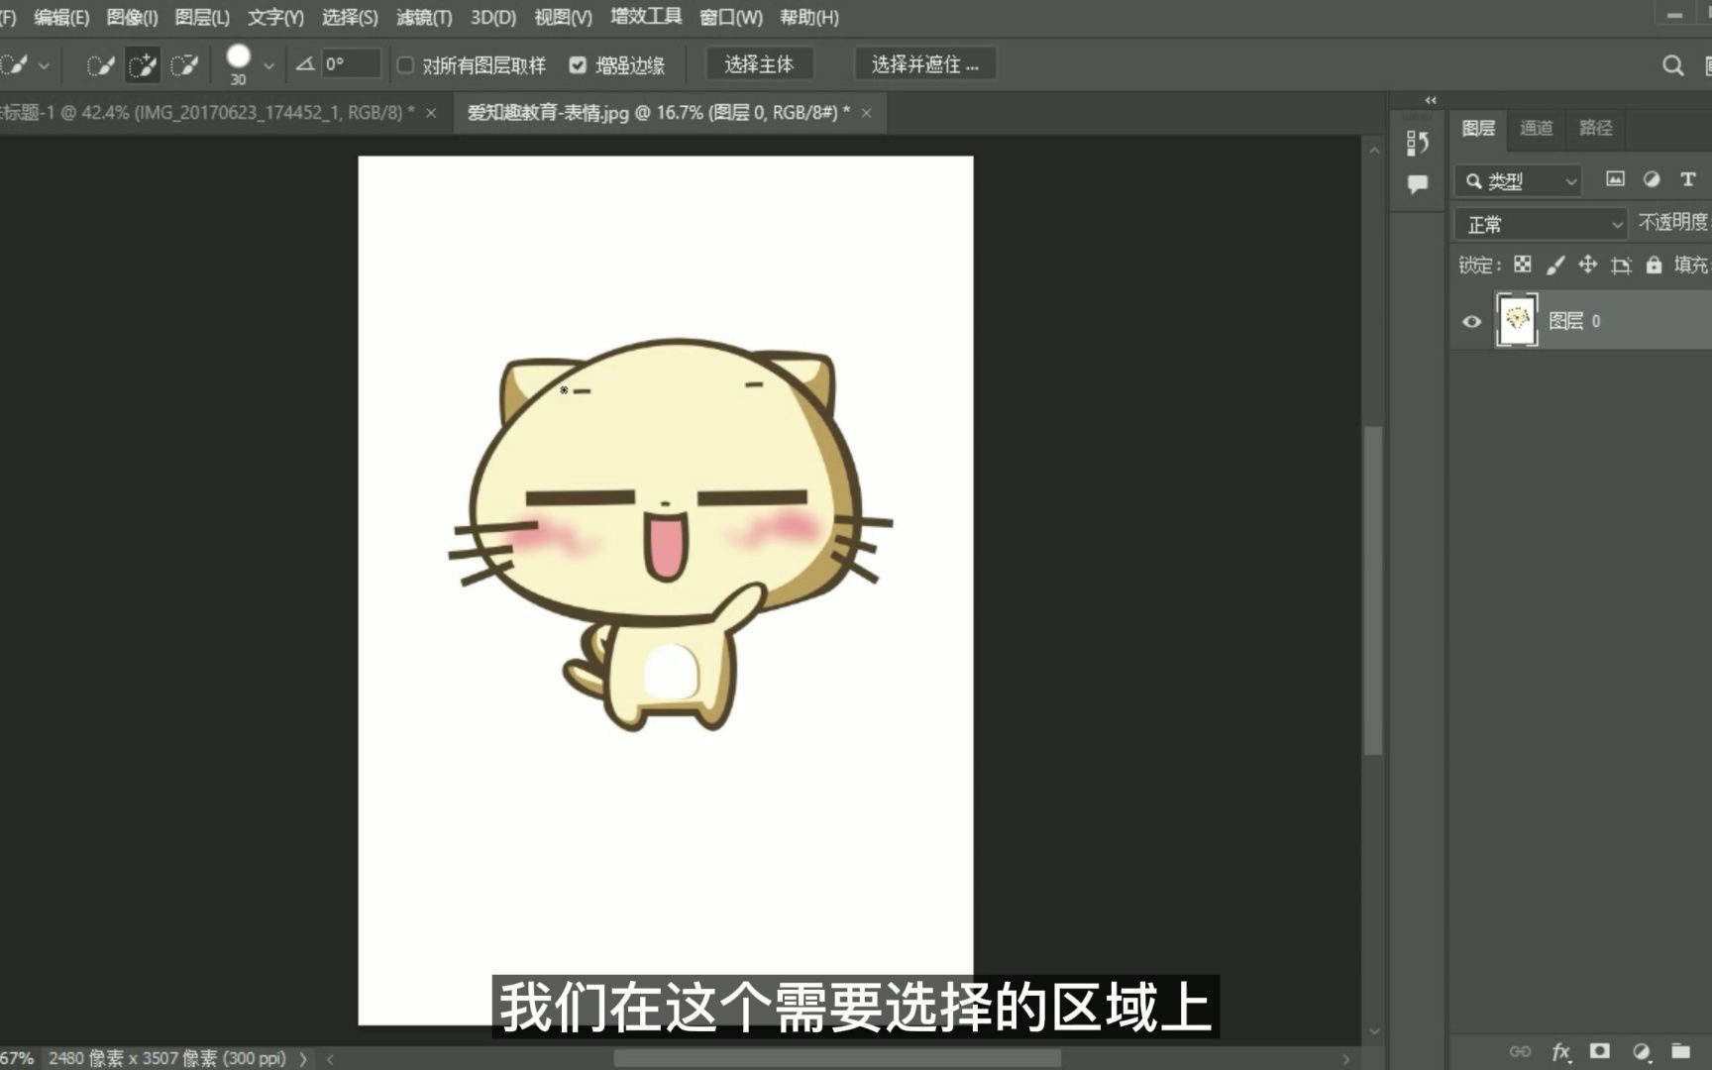Open the 滤镜 menu

[424, 17]
